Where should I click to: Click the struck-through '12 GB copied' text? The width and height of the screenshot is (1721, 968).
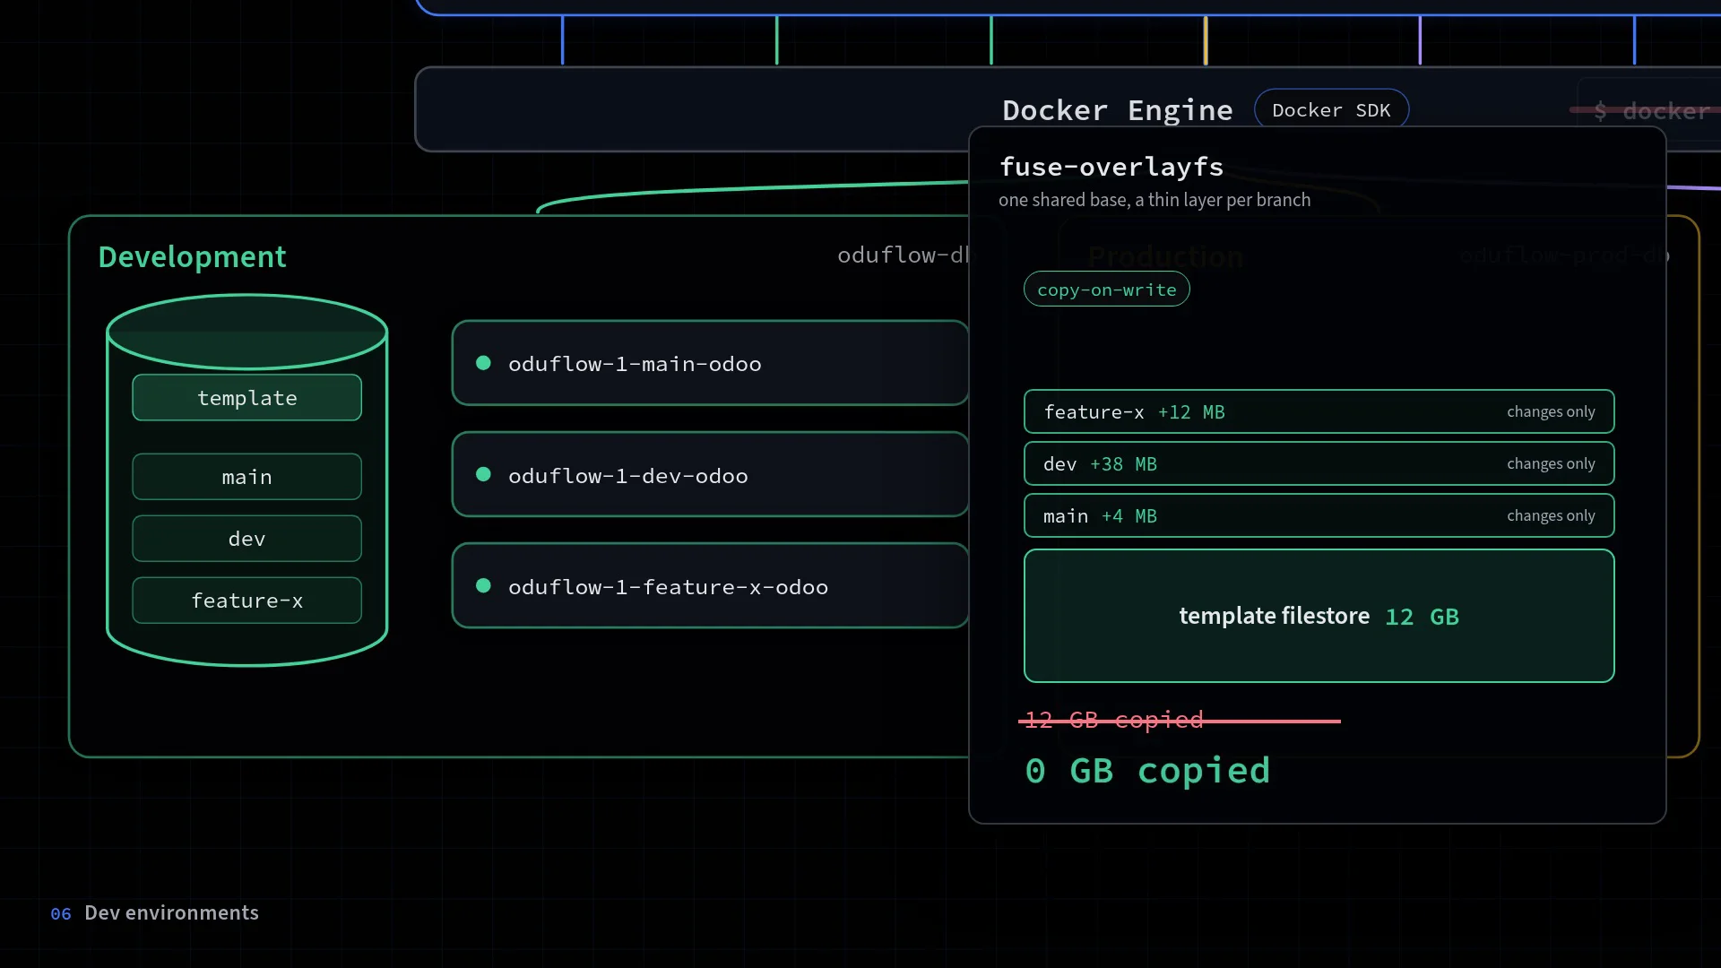[1114, 720]
